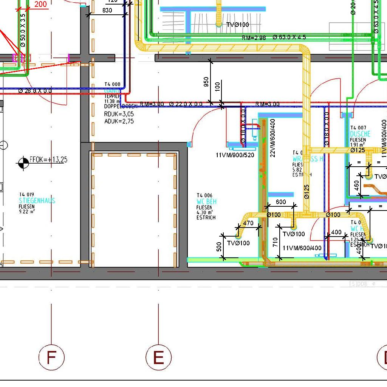Select the FFOK level marker symbol

point(23,163)
